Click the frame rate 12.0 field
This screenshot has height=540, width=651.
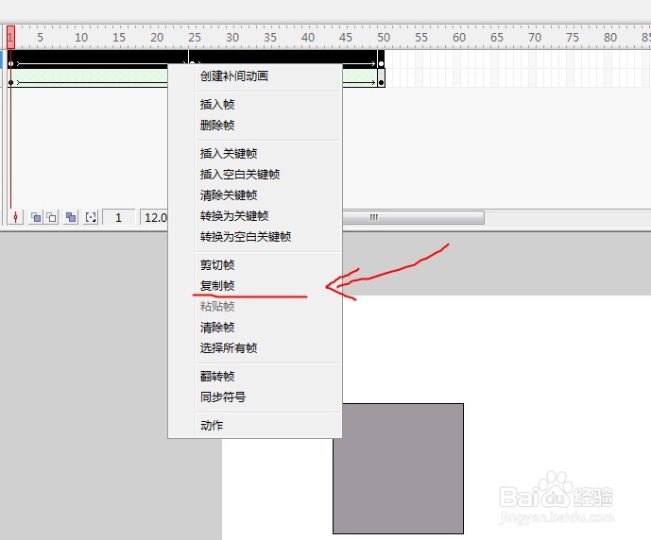tap(154, 217)
